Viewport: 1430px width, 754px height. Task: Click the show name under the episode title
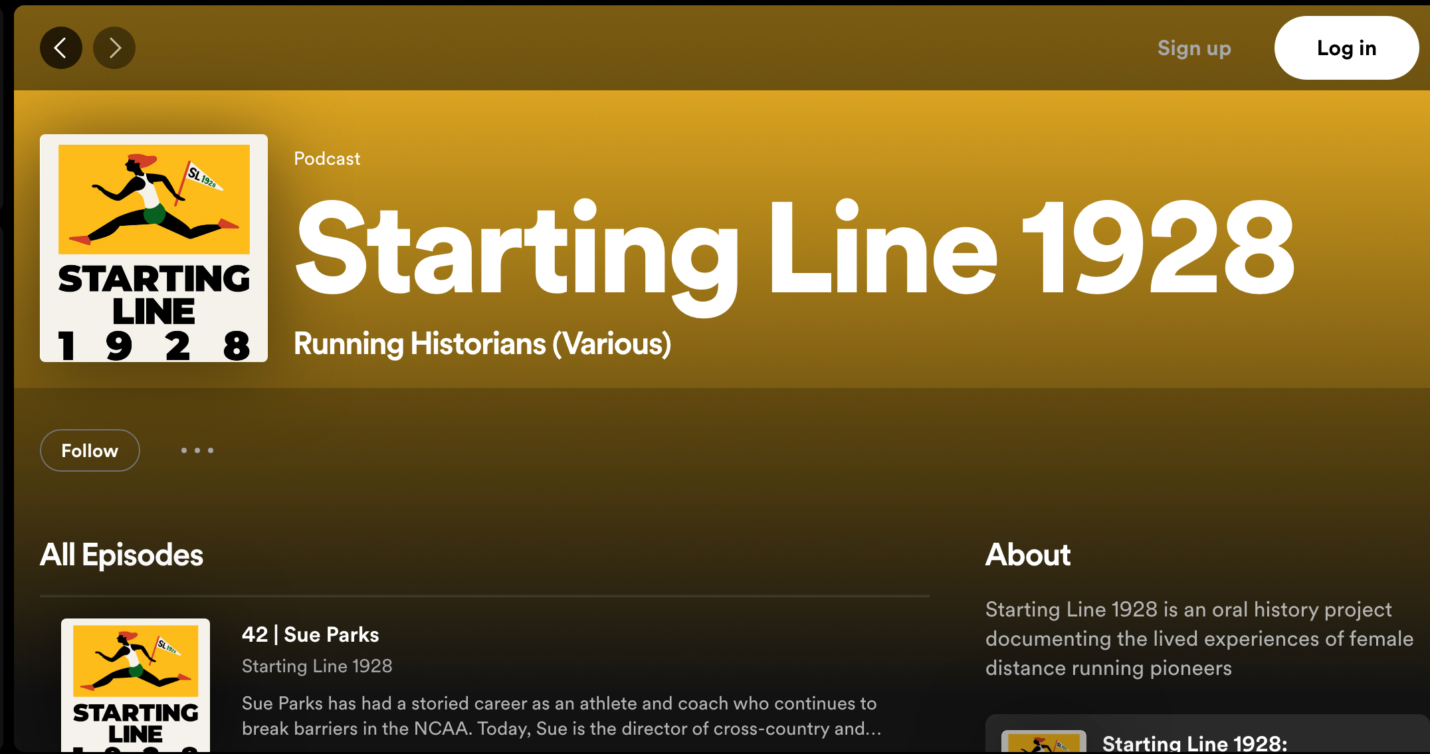(x=317, y=666)
